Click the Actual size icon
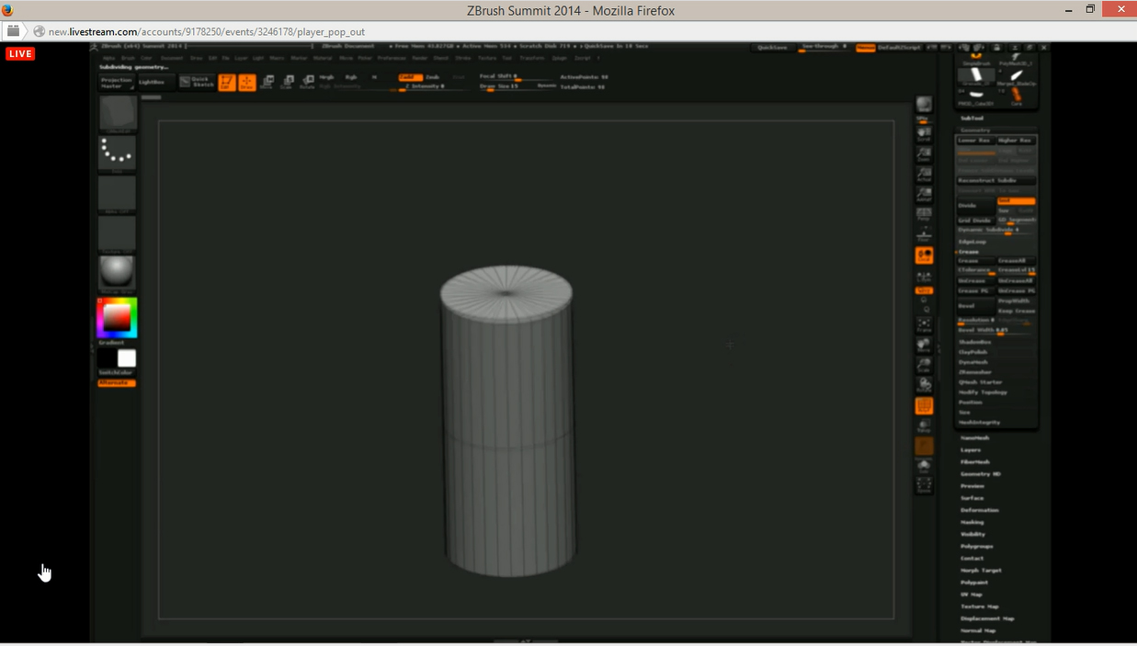Screen dimensions: 1137x646 (924, 175)
